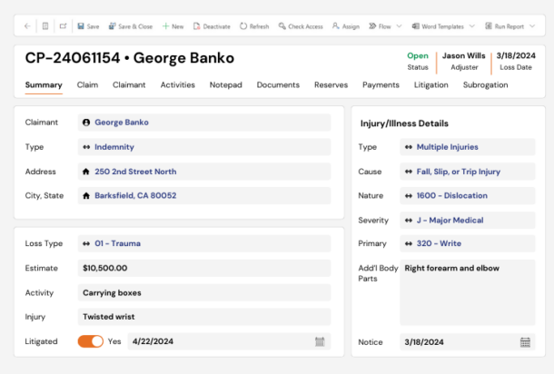554x374 pixels.
Task: Click the back arrow icon
Action: click(27, 26)
